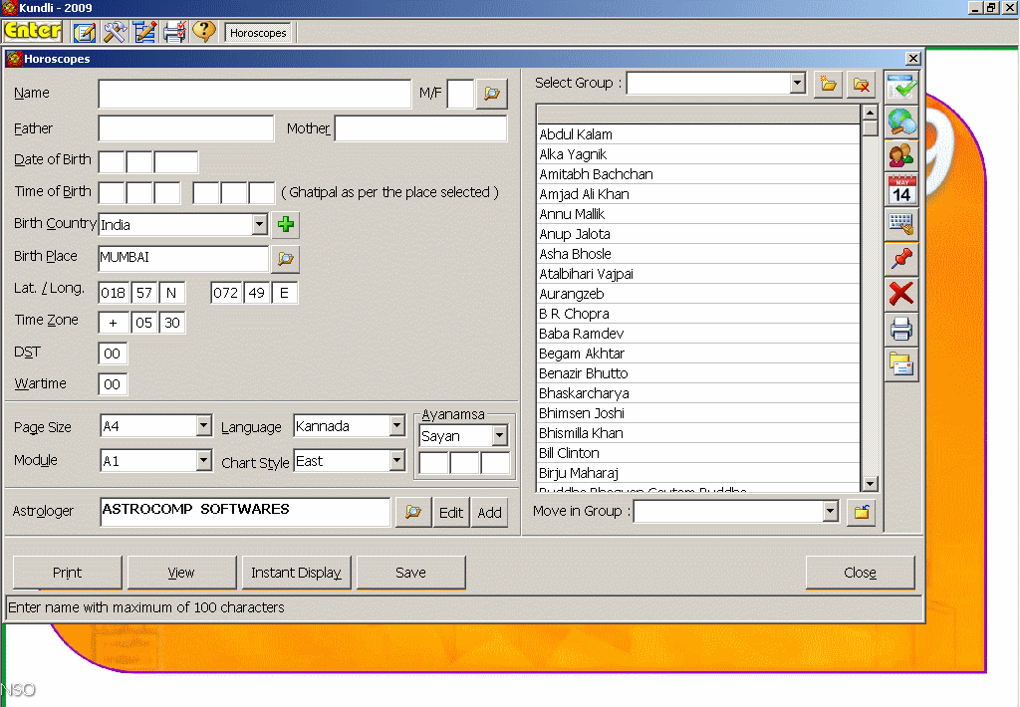Click the printer with checkmarks toolbar icon
The image size is (1020, 707).
click(x=174, y=32)
